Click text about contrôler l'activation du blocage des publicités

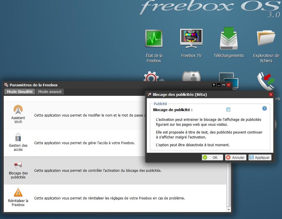(x=98, y=170)
